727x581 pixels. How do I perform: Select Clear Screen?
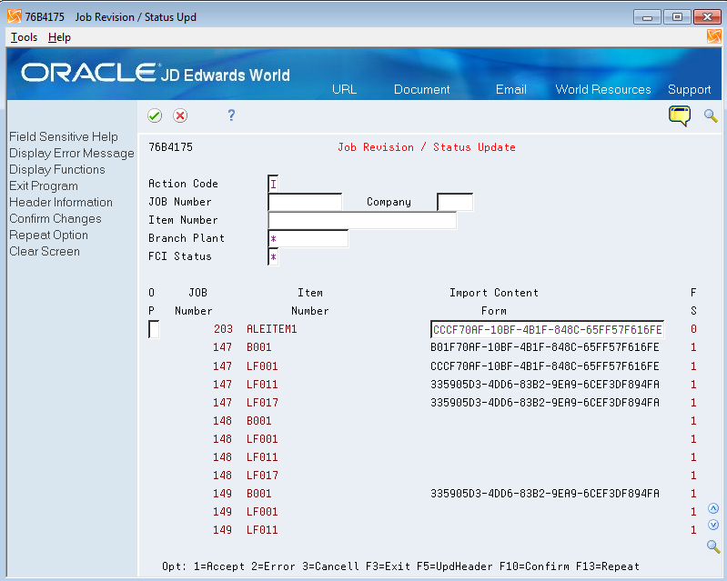coord(45,251)
